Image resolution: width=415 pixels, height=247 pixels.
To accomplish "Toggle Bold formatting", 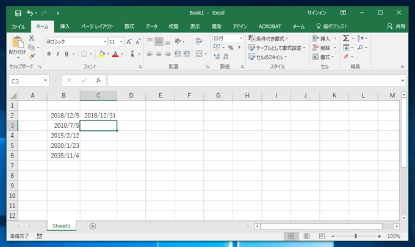I will [x=49, y=54].
